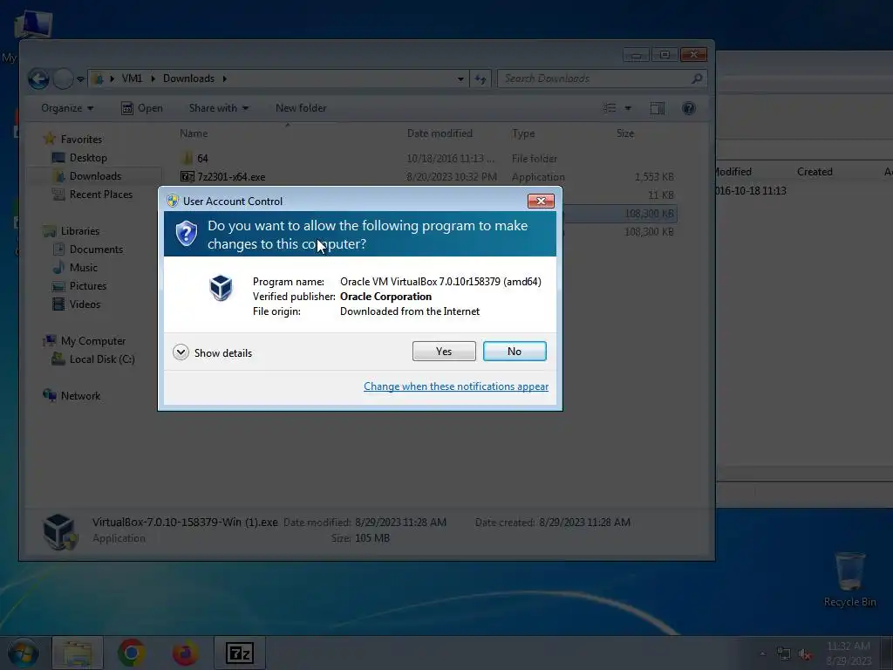Select VM1 in the address breadcrumb
Screen dimensions: 893x670
(132, 78)
